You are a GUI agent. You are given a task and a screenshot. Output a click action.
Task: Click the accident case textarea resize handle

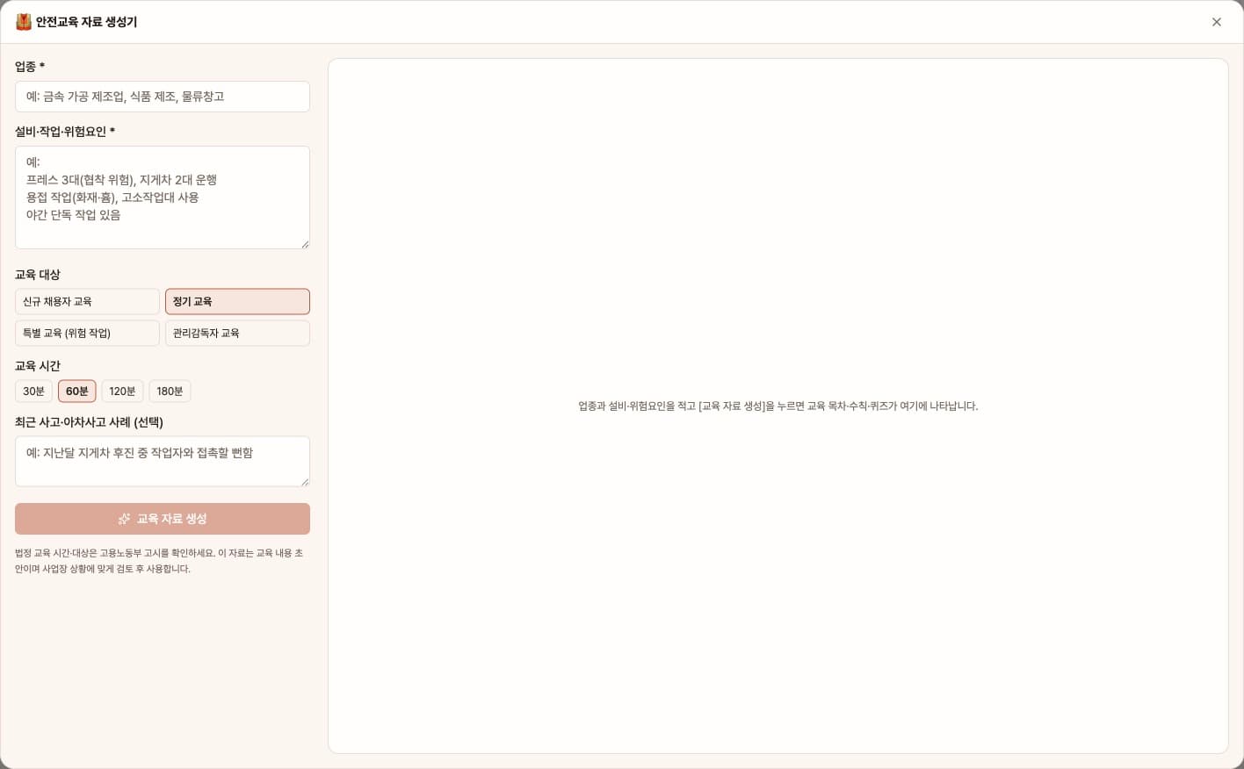[x=305, y=481]
